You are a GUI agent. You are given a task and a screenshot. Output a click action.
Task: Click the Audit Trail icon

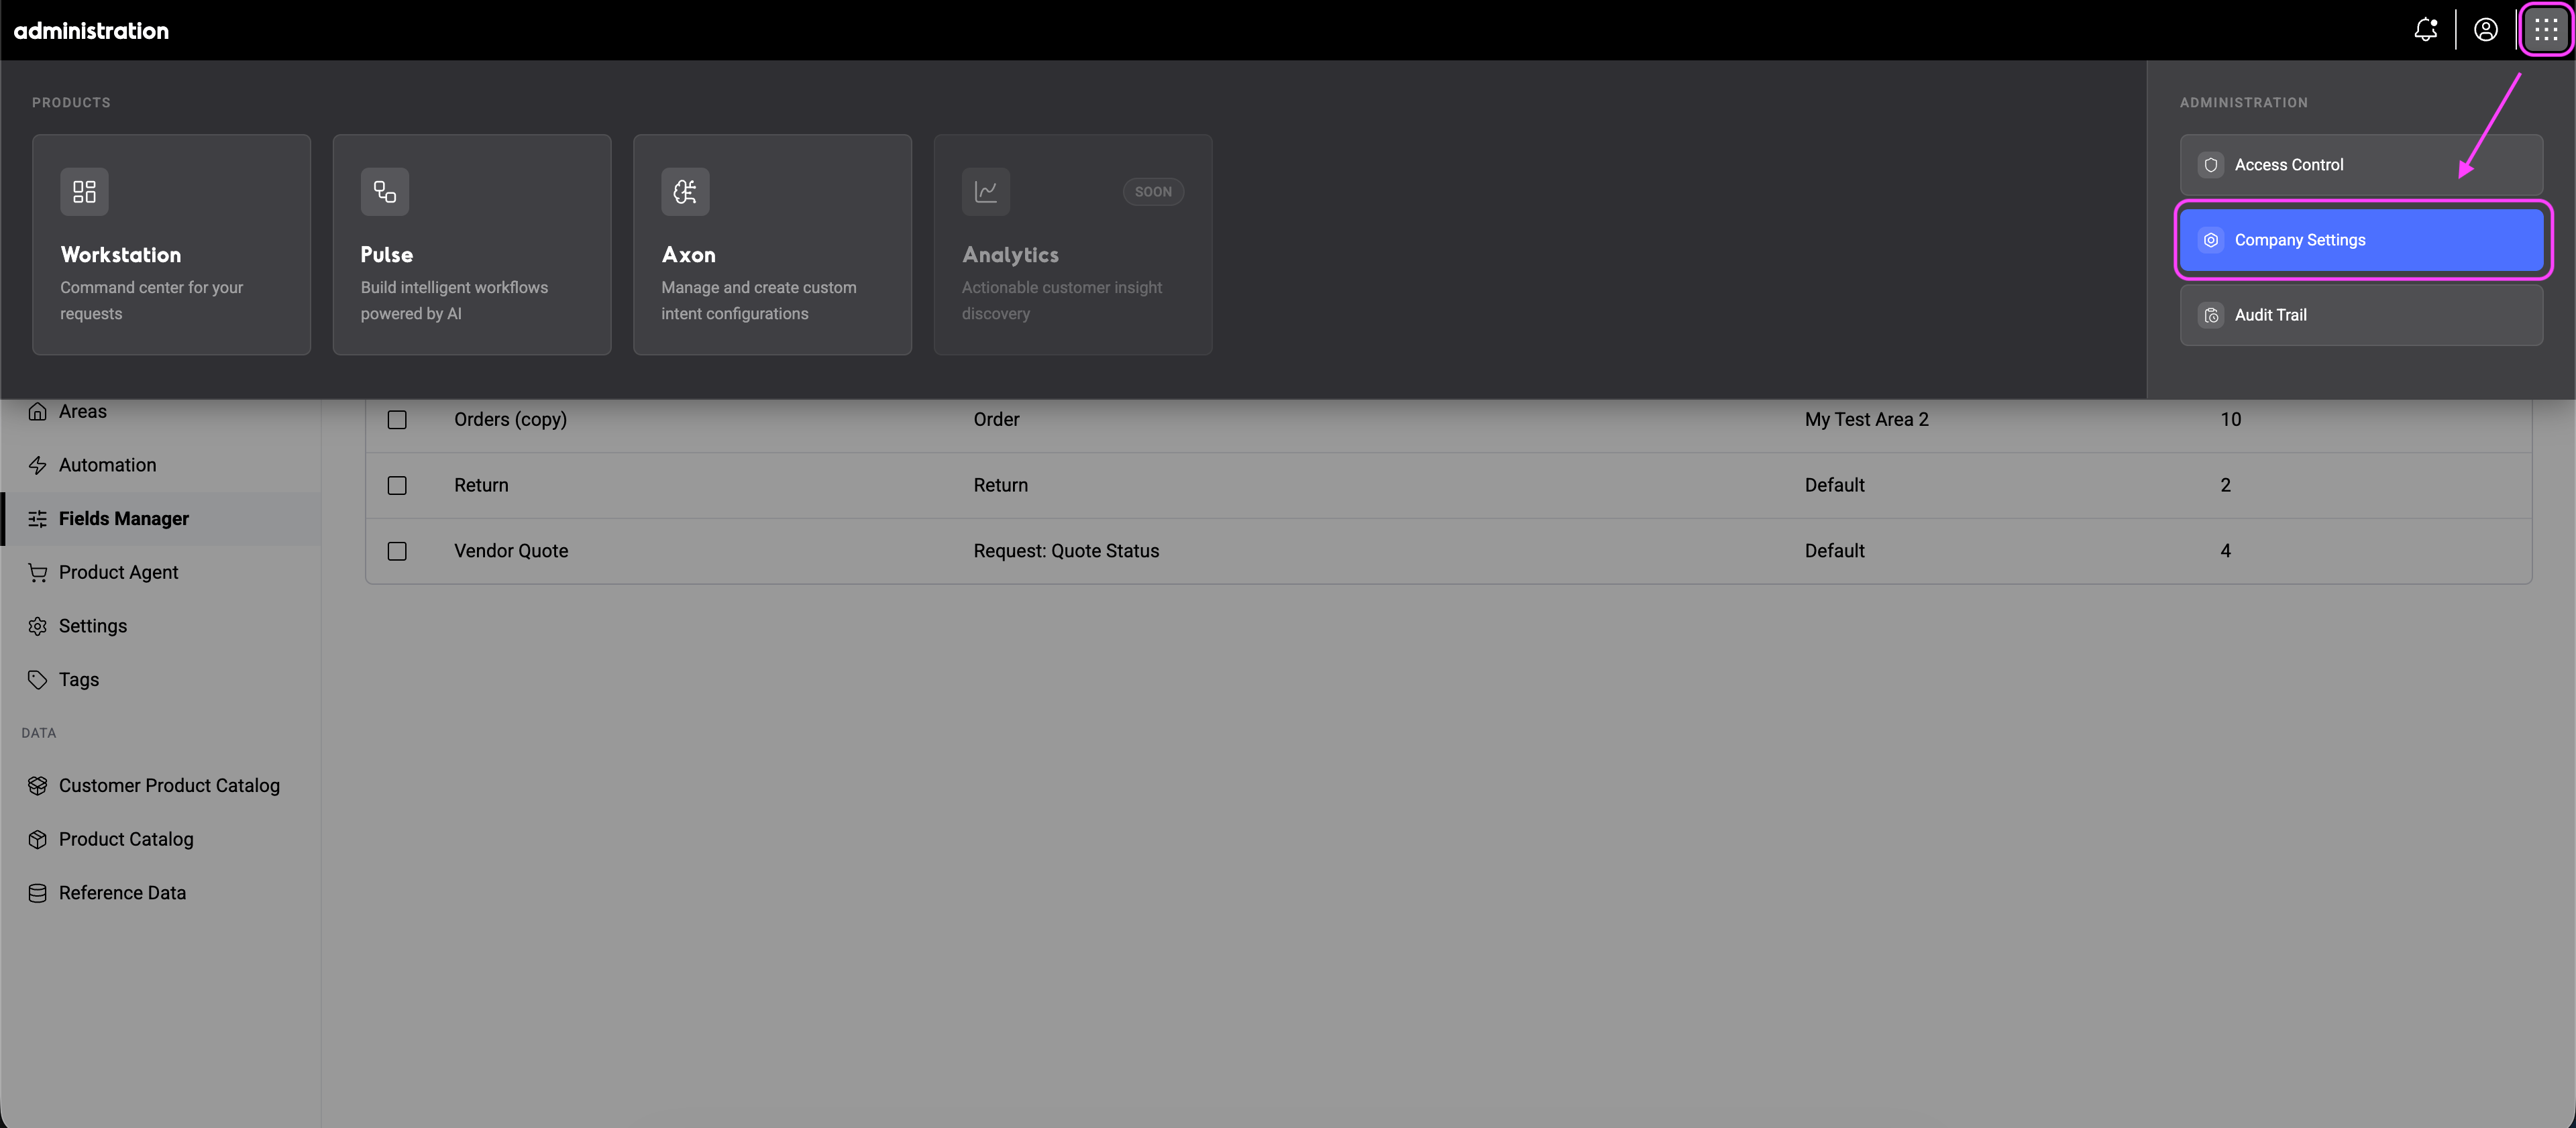click(2211, 315)
